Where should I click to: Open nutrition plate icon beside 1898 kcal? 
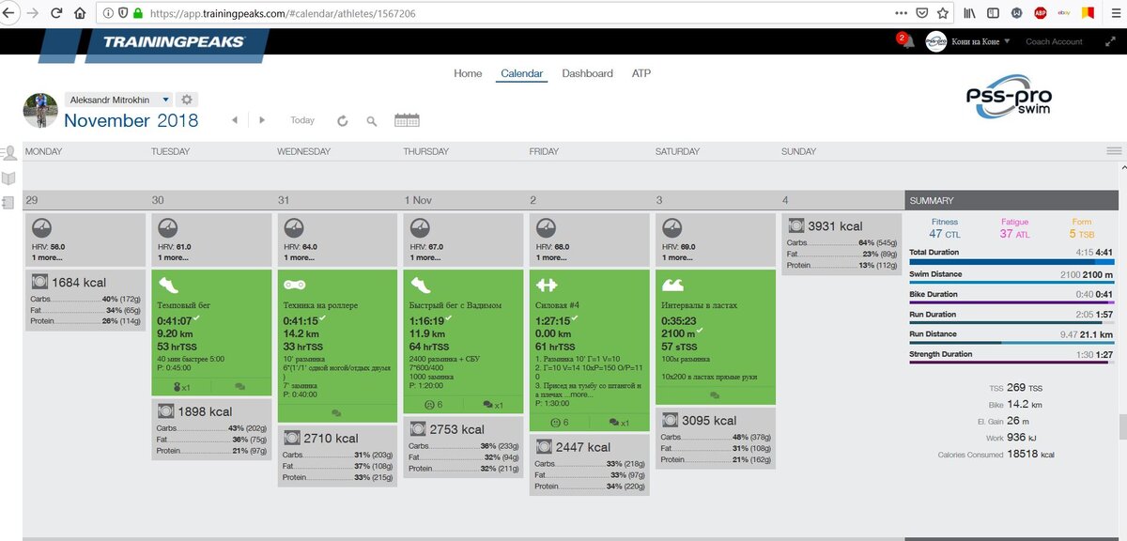(165, 410)
